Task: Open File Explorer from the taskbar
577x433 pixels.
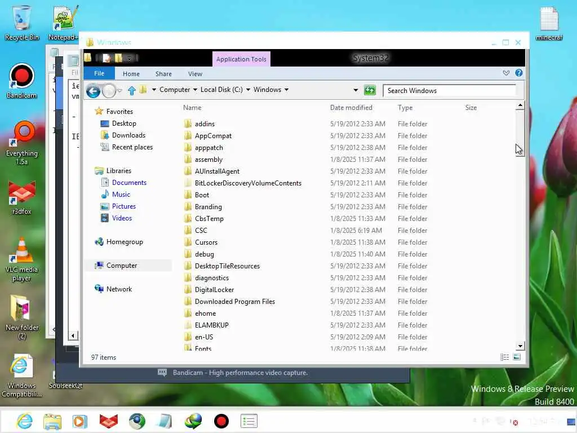Action: pyautogui.click(x=52, y=421)
